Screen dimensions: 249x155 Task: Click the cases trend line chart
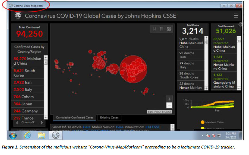tap(212, 104)
